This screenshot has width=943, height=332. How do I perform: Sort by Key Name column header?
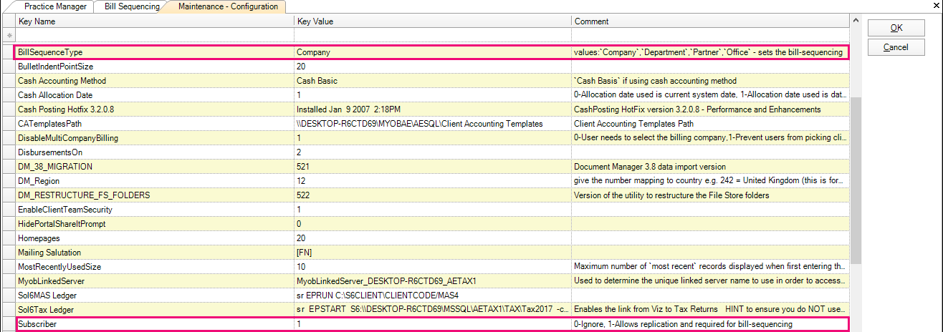(x=154, y=21)
